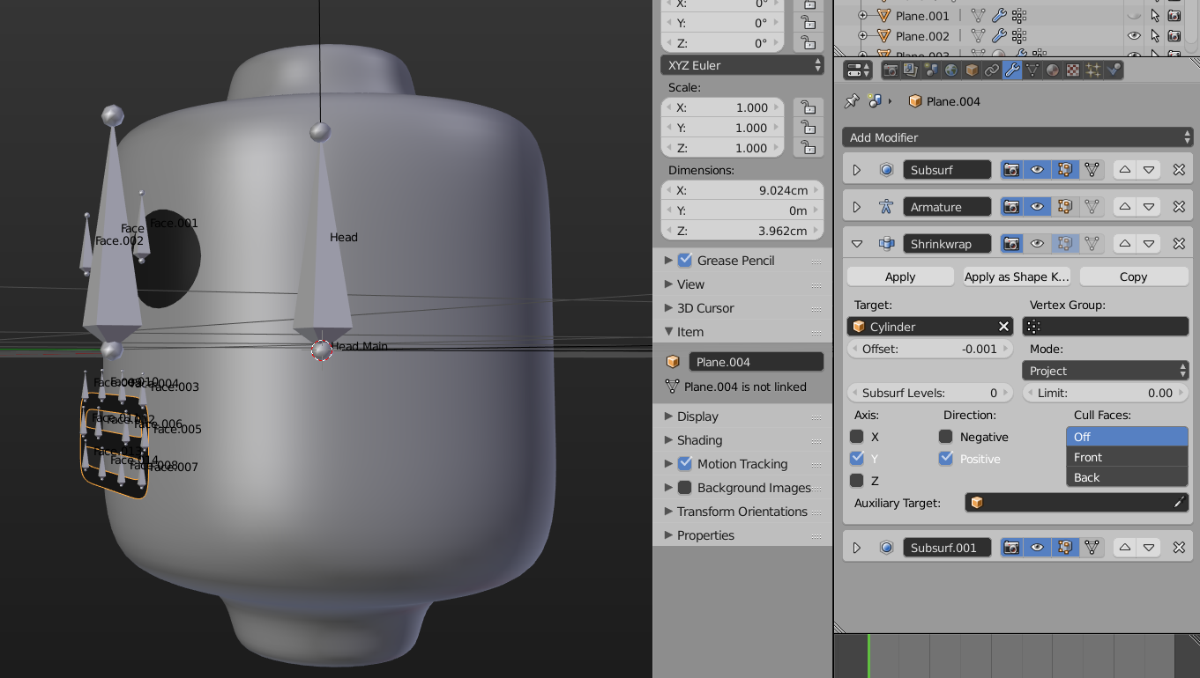Remove the Subsurf modifier with its X

[x=1179, y=170]
